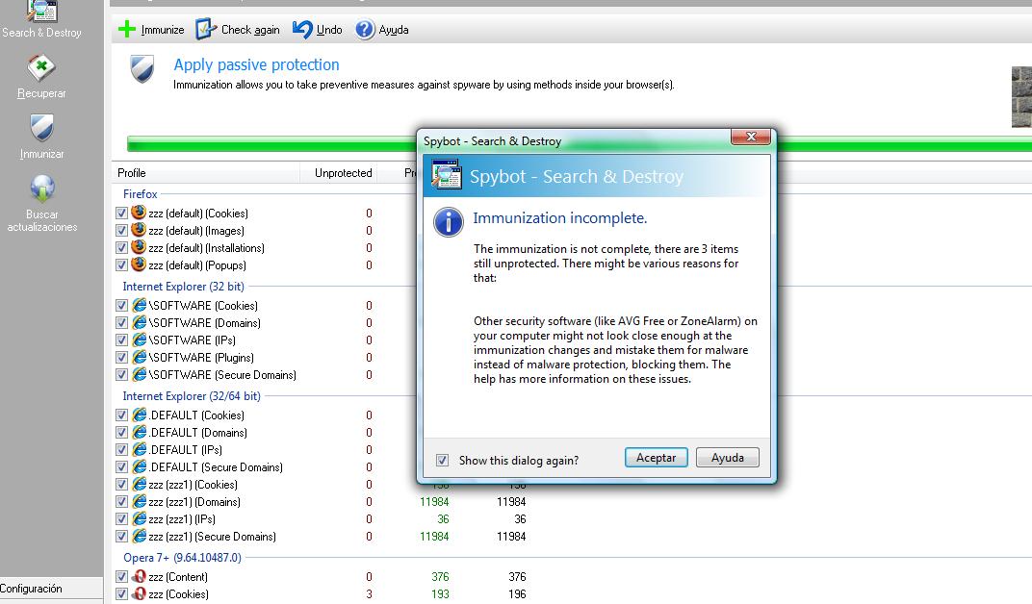Viewport: 1032px width, 604px height.
Task: Click the Spybot logo icon in dialog header
Action: (447, 174)
